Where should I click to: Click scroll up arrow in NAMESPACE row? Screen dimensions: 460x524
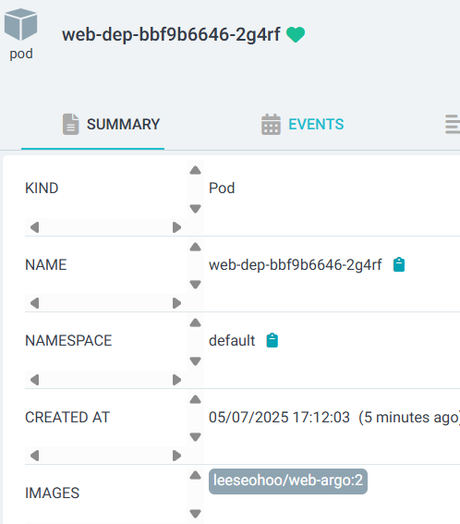[x=195, y=323]
